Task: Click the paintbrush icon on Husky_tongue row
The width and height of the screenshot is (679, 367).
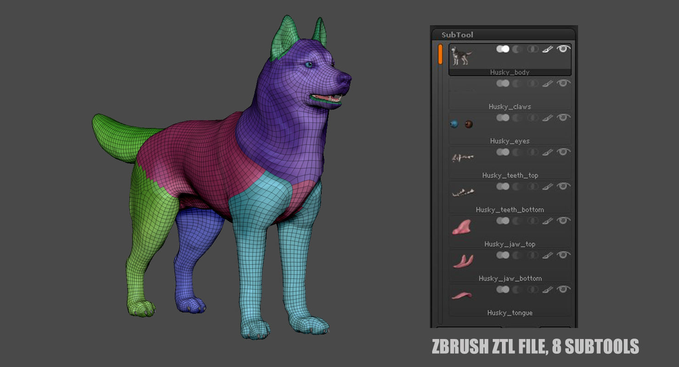Action: pos(547,290)
